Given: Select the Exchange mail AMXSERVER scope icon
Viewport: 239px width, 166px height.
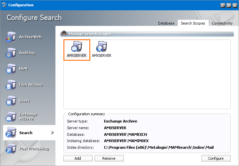Looking at the screenshot, I should click(x=77, y=46).
